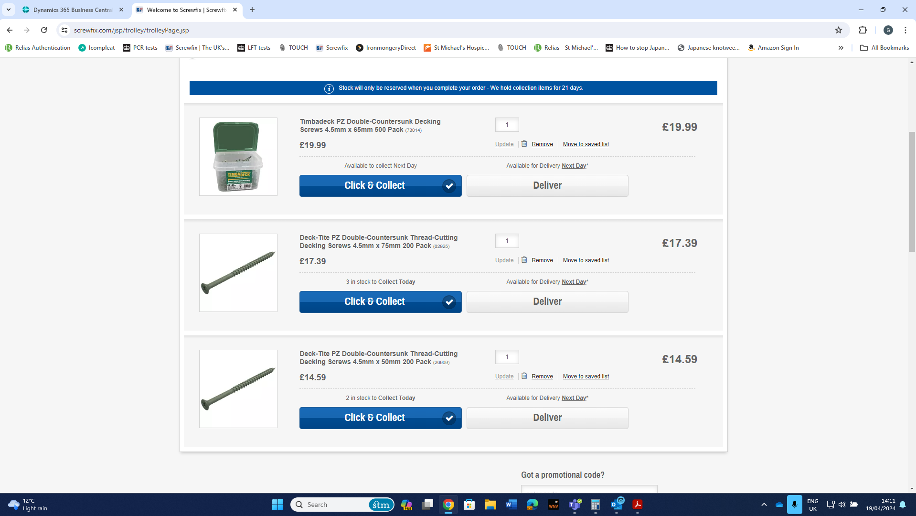This screenshot has width=916, height=516.
Task: Switch to Dynamics 365 Business Central tab
Action: point(73,10)
